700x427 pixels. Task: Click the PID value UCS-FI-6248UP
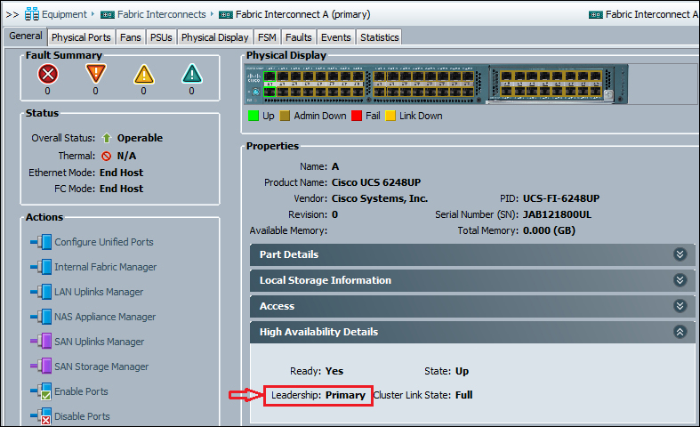pyautogui.click(x=561, y=198)
